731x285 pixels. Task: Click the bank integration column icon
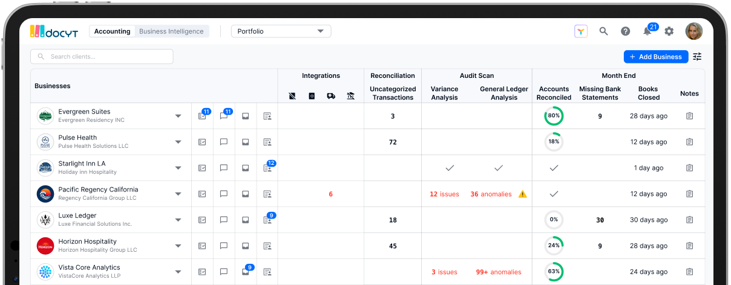[350, 95]
